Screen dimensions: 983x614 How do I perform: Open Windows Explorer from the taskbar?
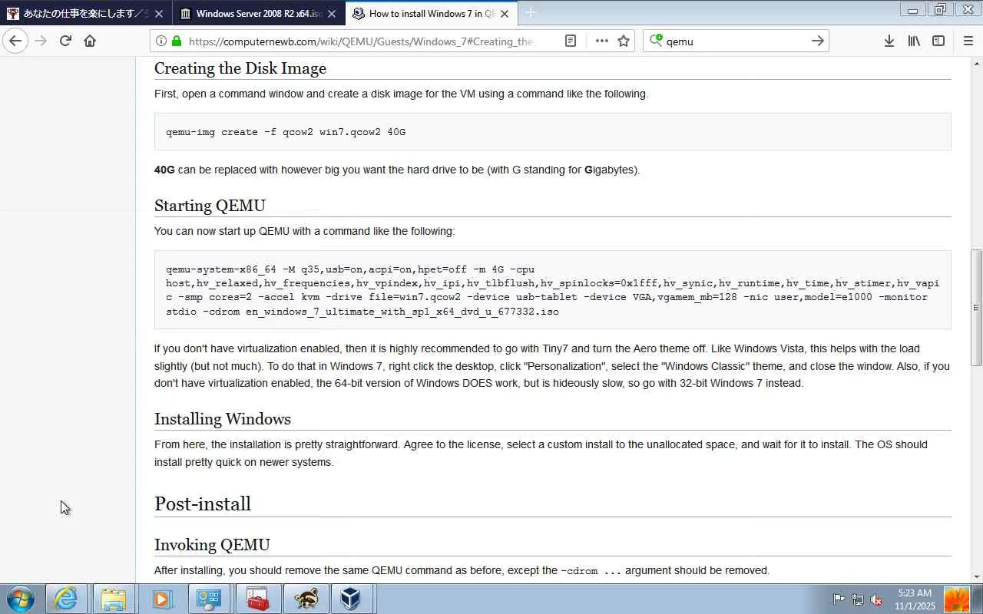pyautogui.click(x=114, y=599)
